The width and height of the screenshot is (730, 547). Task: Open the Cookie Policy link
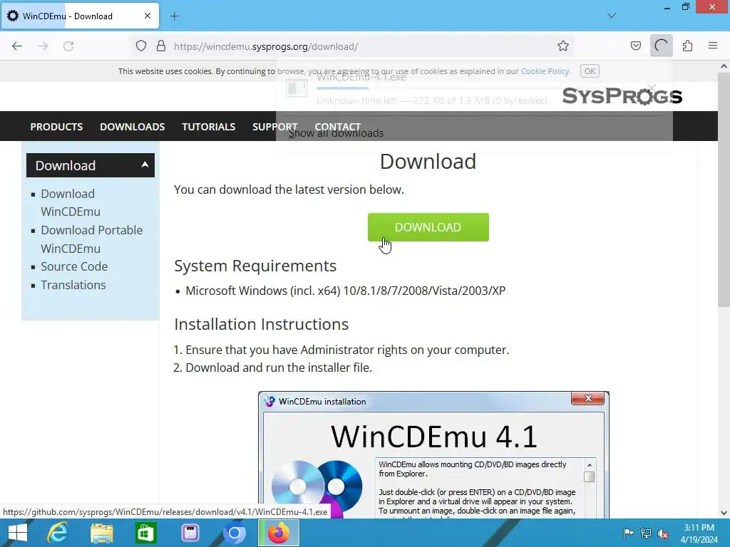click(545, 71)
